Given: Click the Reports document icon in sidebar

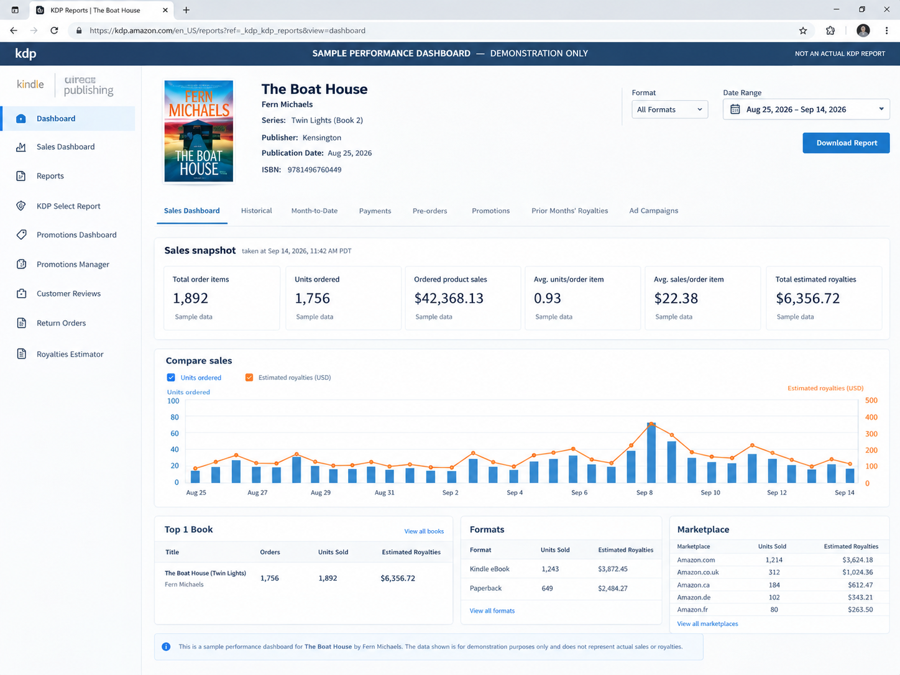Looking at the screenshot, I should (x=21, y=176).
